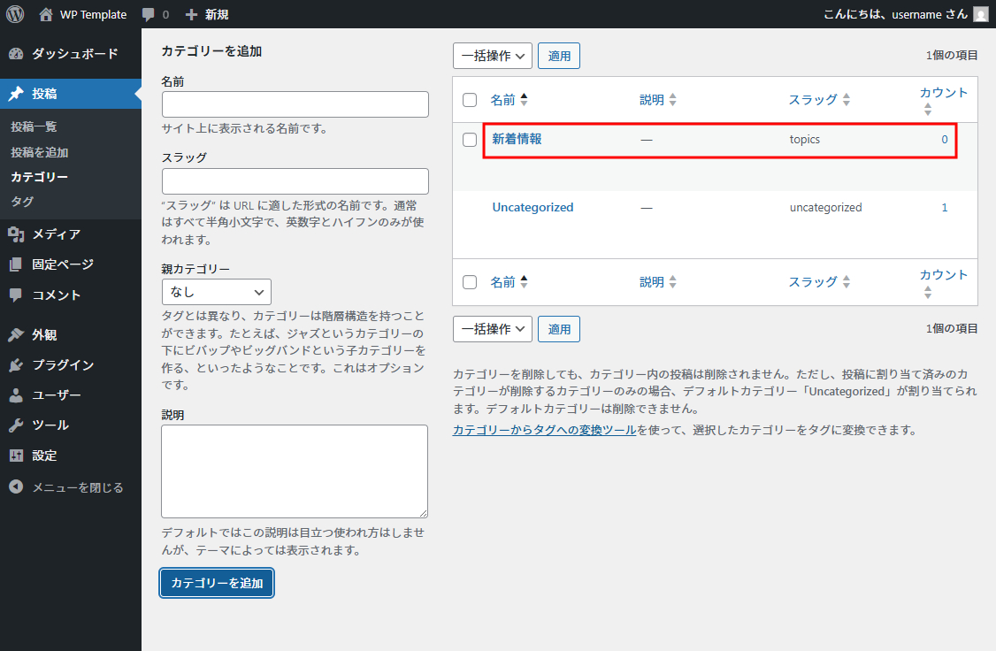Click the 投稿 pushpin icon
This screenshot has width=996, height=651.
coord(16,94)
